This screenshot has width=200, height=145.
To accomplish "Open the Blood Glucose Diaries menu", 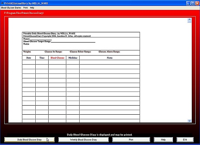I will click(x=11, y=8).
